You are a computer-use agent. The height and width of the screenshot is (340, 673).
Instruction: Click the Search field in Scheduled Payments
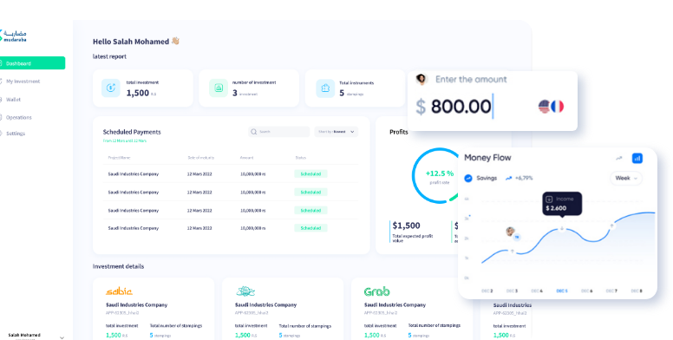point(279,132)
